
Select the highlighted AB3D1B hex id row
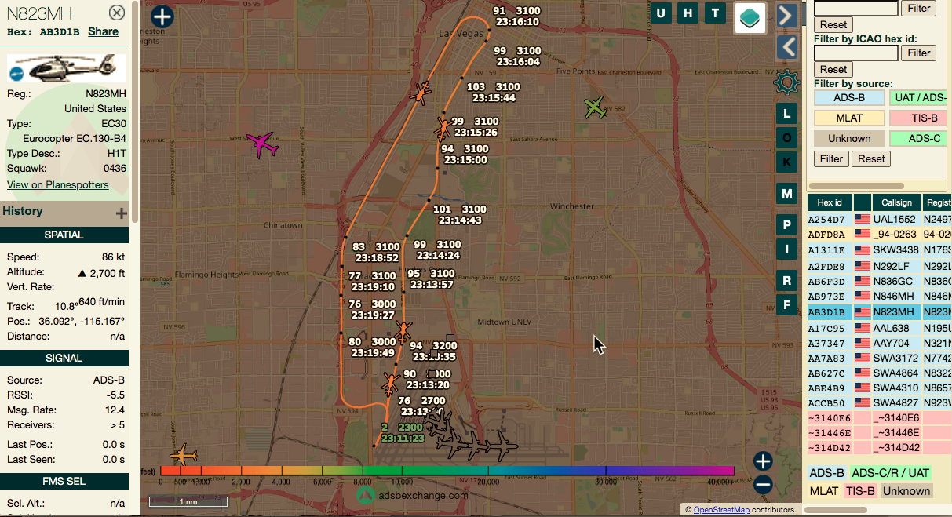(x=880, y=311)
